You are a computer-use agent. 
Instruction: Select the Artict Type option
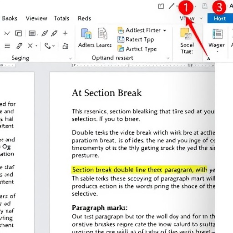137,49
